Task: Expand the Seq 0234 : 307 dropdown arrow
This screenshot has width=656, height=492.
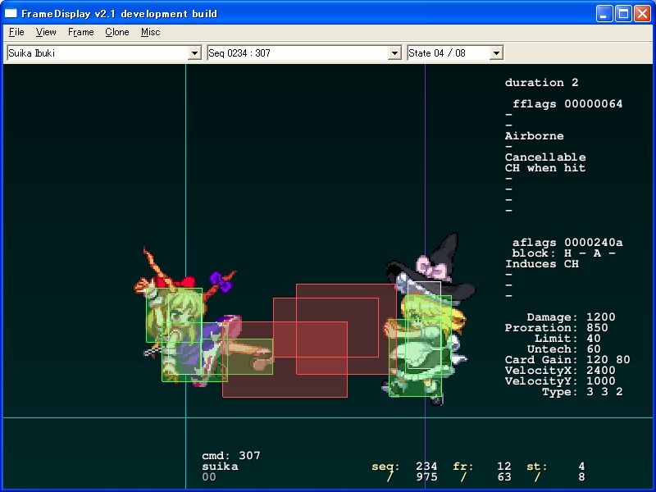Action: coord(394,53)
